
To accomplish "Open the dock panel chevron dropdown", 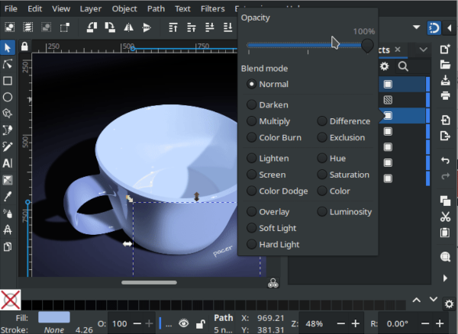I will 423,50.
